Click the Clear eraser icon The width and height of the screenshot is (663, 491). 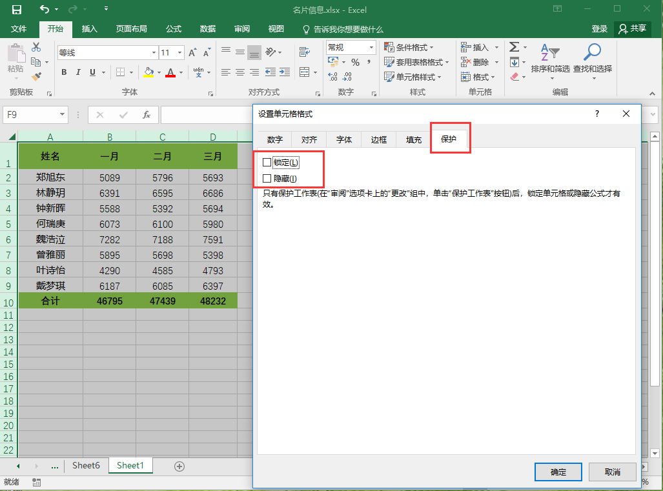click(x=515, y=77)
